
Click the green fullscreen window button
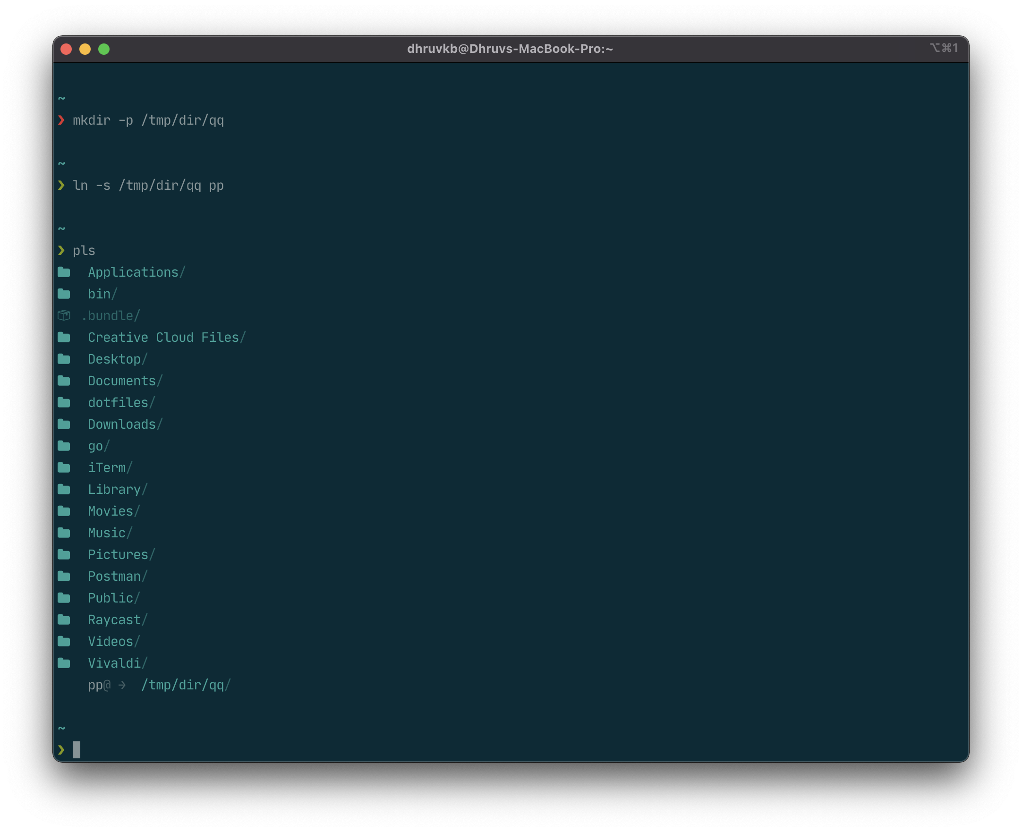104,50
